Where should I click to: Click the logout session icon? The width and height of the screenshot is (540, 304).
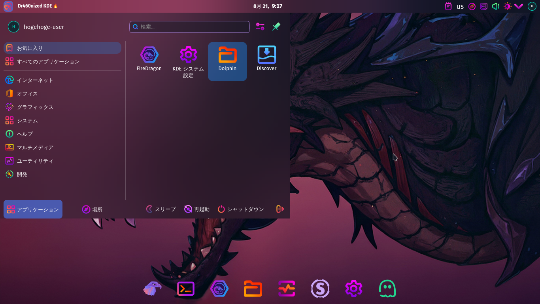[x=280, y=209]
